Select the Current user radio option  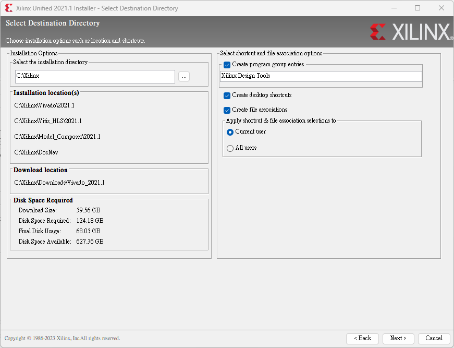(x=230, y=132)
